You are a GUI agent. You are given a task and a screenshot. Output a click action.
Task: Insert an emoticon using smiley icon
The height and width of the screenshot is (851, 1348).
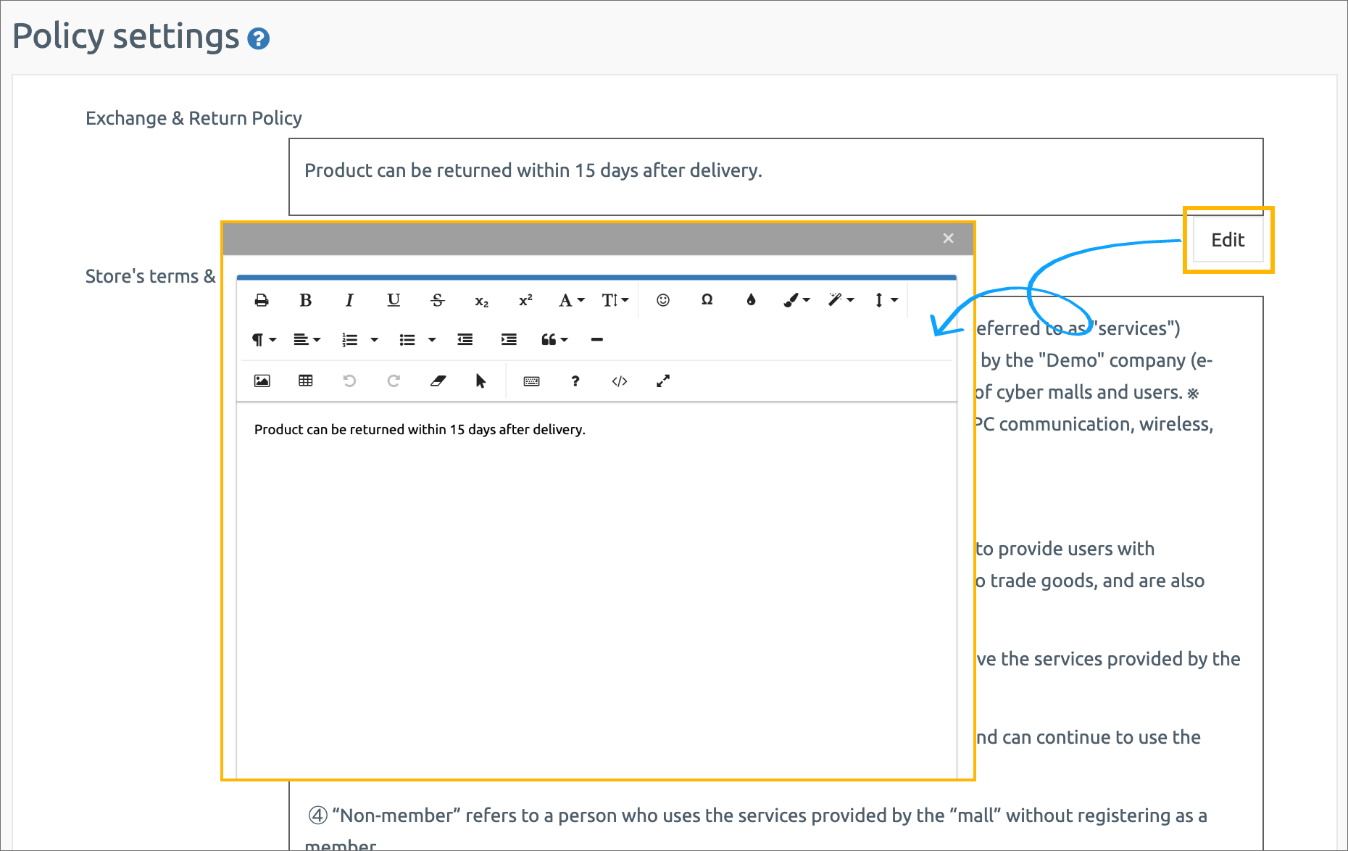(663, 300)
